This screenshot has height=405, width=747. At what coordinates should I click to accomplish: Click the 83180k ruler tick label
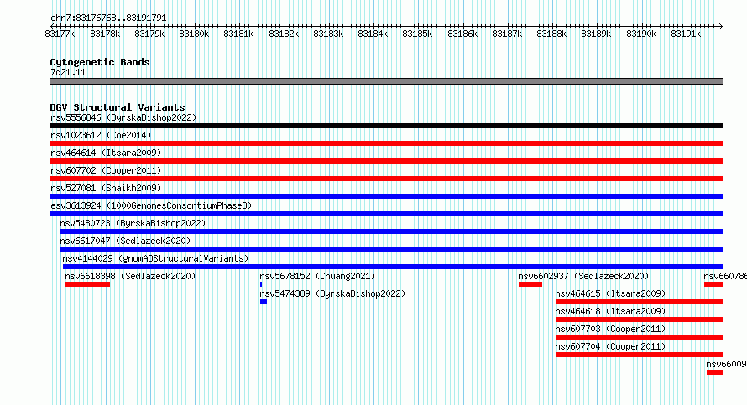(x=194, y=34)
